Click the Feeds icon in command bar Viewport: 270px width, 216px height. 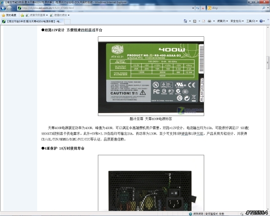[194, 21]
